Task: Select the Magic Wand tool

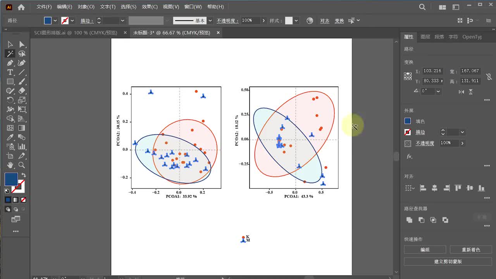Action: pyautogui.click(x=10, y=54)
